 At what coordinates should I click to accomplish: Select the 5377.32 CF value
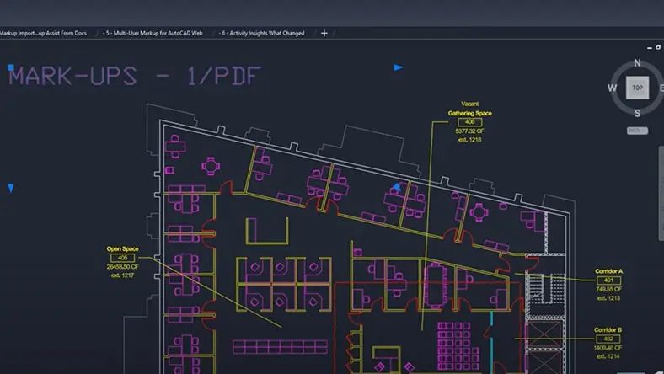click(x=469, y=131)
